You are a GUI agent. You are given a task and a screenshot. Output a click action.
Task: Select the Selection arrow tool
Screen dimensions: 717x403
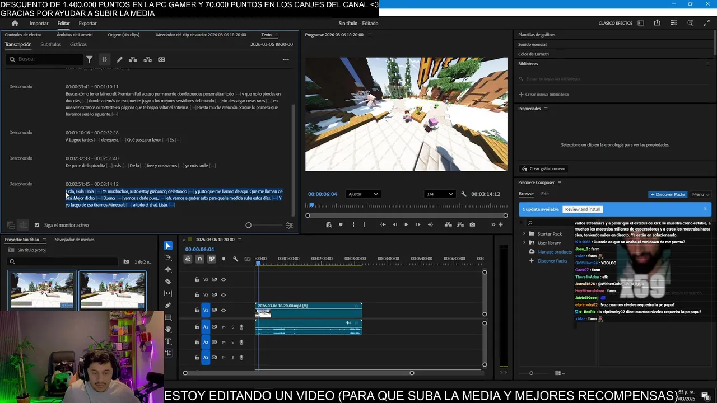point(168,246)
